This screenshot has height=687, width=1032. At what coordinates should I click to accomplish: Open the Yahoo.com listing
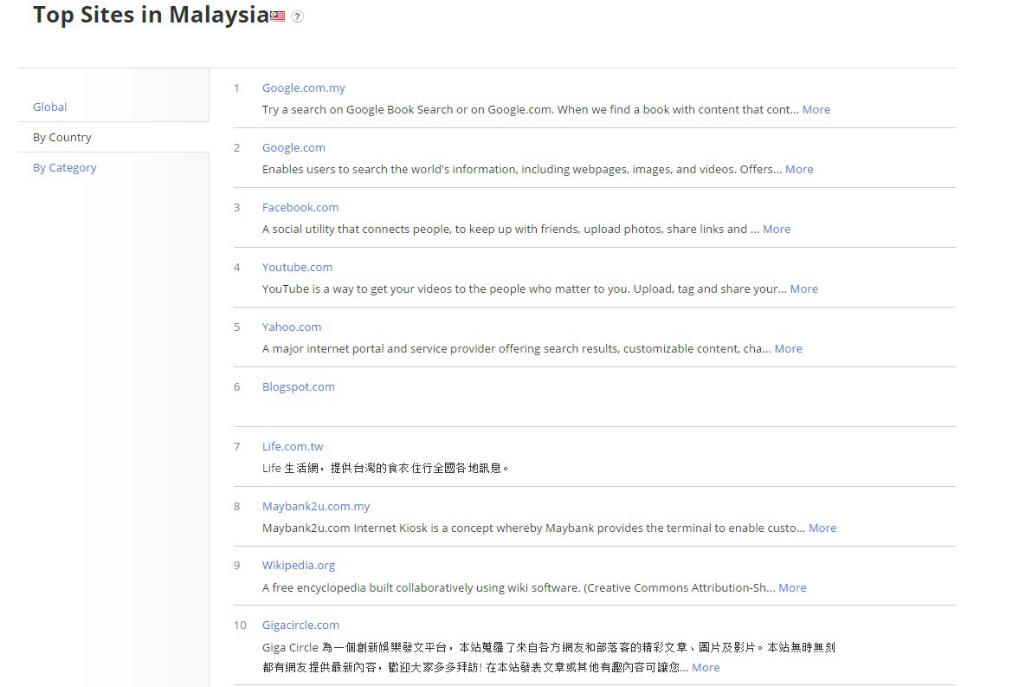coord(292,327)
